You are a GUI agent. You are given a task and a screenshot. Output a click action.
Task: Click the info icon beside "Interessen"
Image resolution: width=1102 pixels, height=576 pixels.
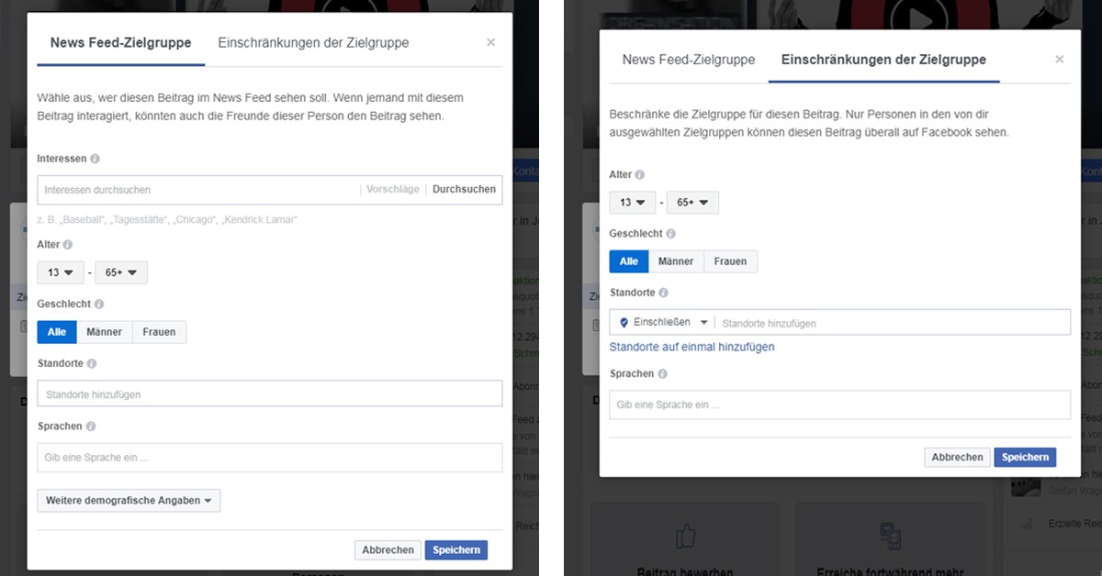coord(97,158)
